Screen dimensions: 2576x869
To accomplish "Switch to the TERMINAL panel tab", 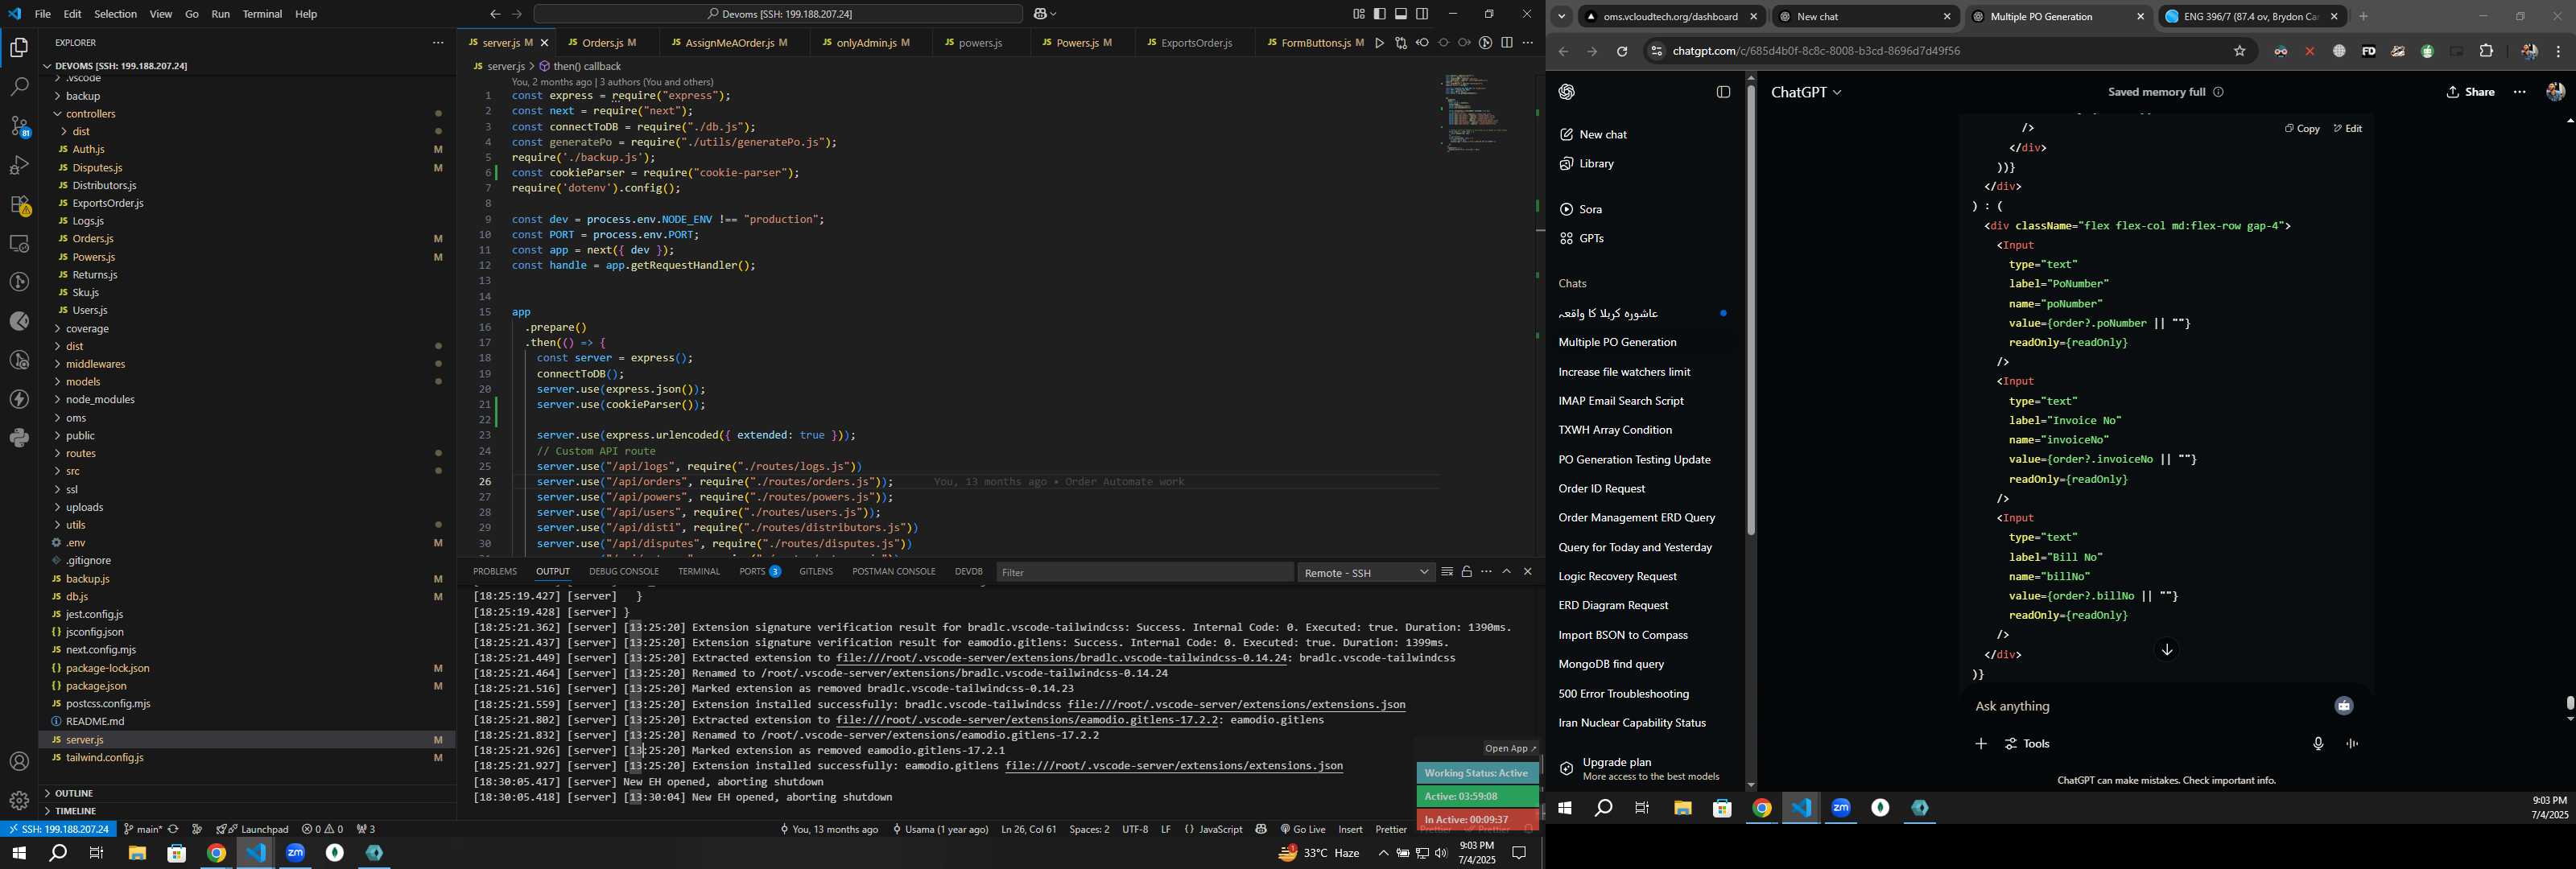I will coord(699,572).
